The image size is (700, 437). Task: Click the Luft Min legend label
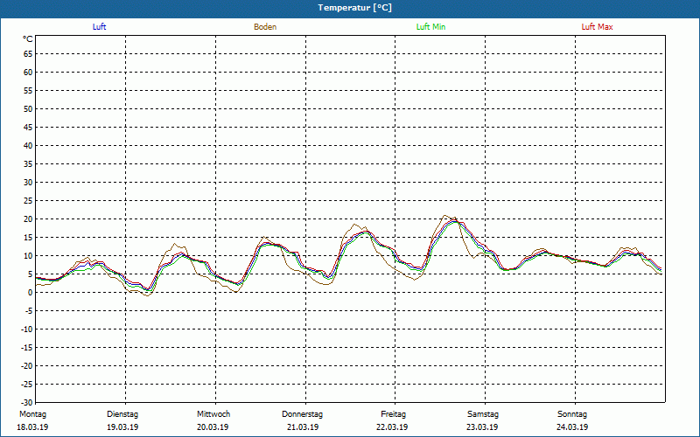click(x=430, y=27)
